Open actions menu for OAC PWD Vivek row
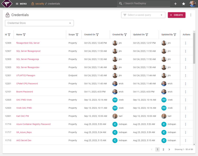Screen dimensions: 198x156 186,100
